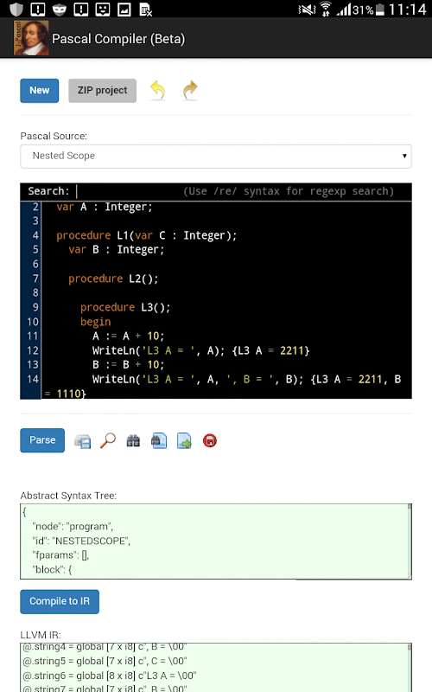Image resolution: width=432 pixels, height=692 pixels.
Task: Click the binoculars find icon
Action: coord(133,440)
